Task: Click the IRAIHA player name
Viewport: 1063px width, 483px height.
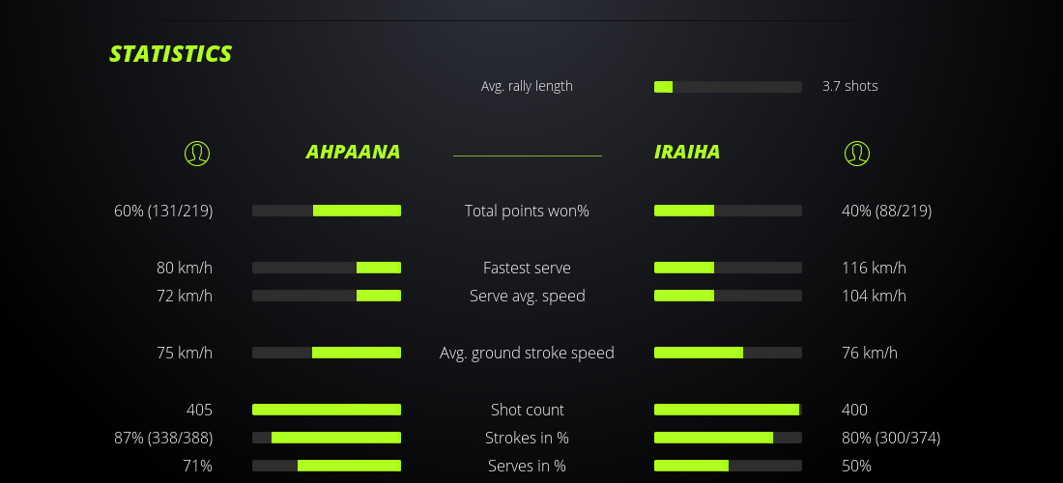Action: (x=687, y=152)
